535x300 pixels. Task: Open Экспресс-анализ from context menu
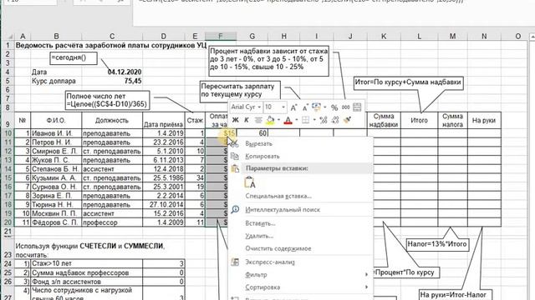tap(300, 262)
